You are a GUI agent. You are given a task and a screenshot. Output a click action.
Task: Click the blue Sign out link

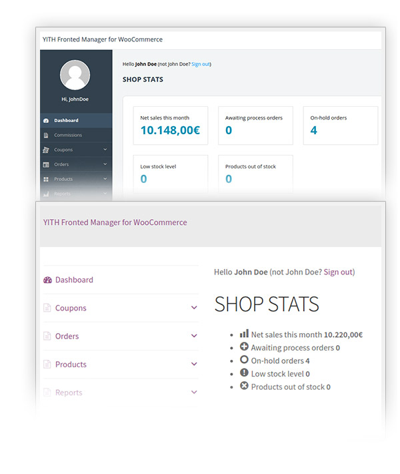[x=200, y=64]
